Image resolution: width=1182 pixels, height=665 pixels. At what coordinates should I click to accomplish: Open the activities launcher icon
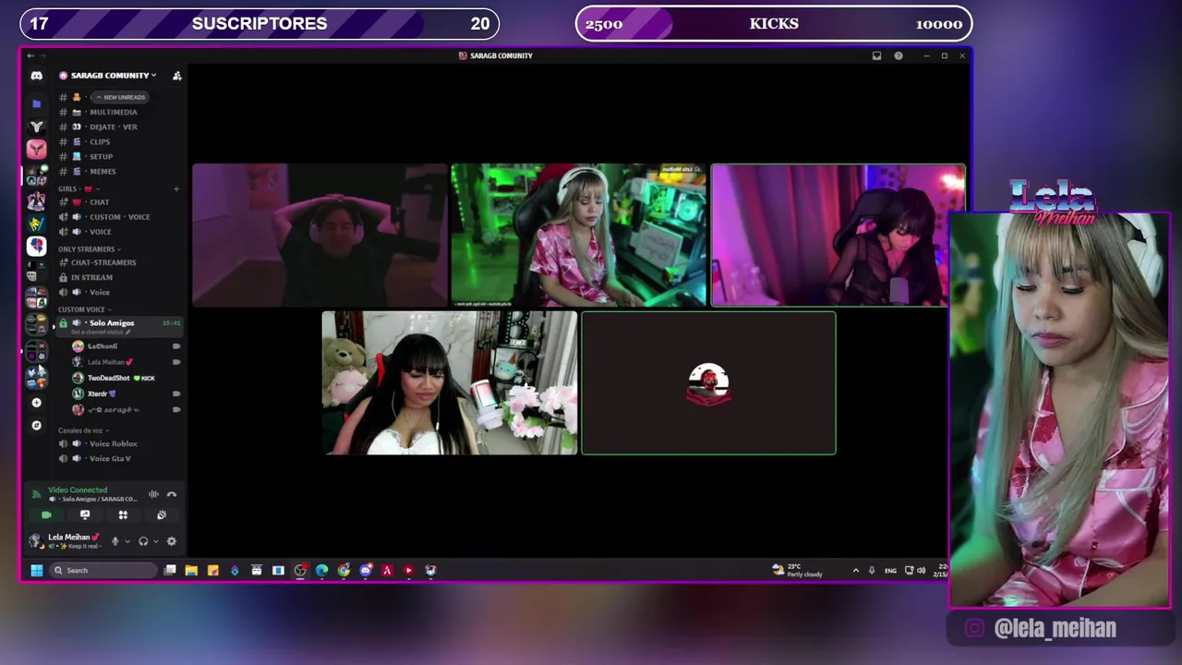(x=123, y=514)
